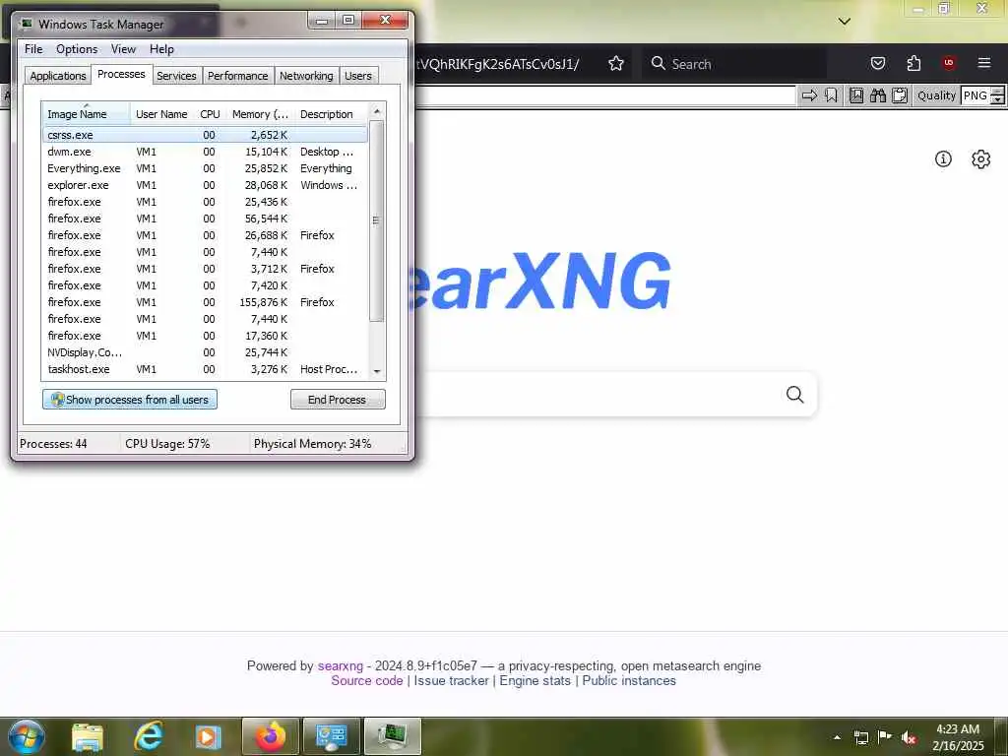Click the process list scrollbar thumb
The height and width of the screenshot is (756, 1008).
point(377,220)
